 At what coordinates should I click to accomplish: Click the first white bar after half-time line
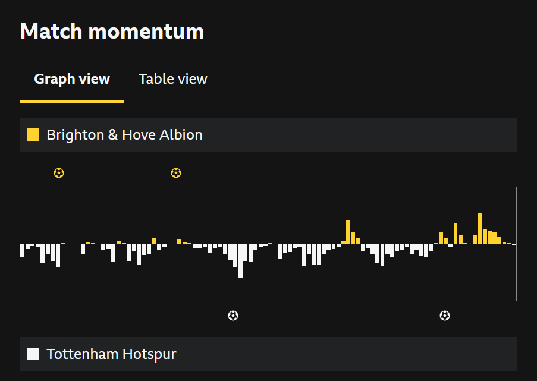(x=280, y=251)
